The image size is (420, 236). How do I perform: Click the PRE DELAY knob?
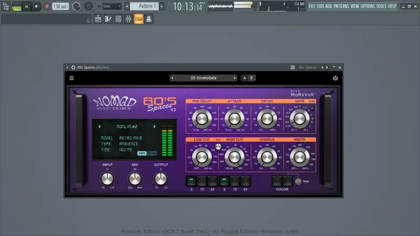click(202, 119)
